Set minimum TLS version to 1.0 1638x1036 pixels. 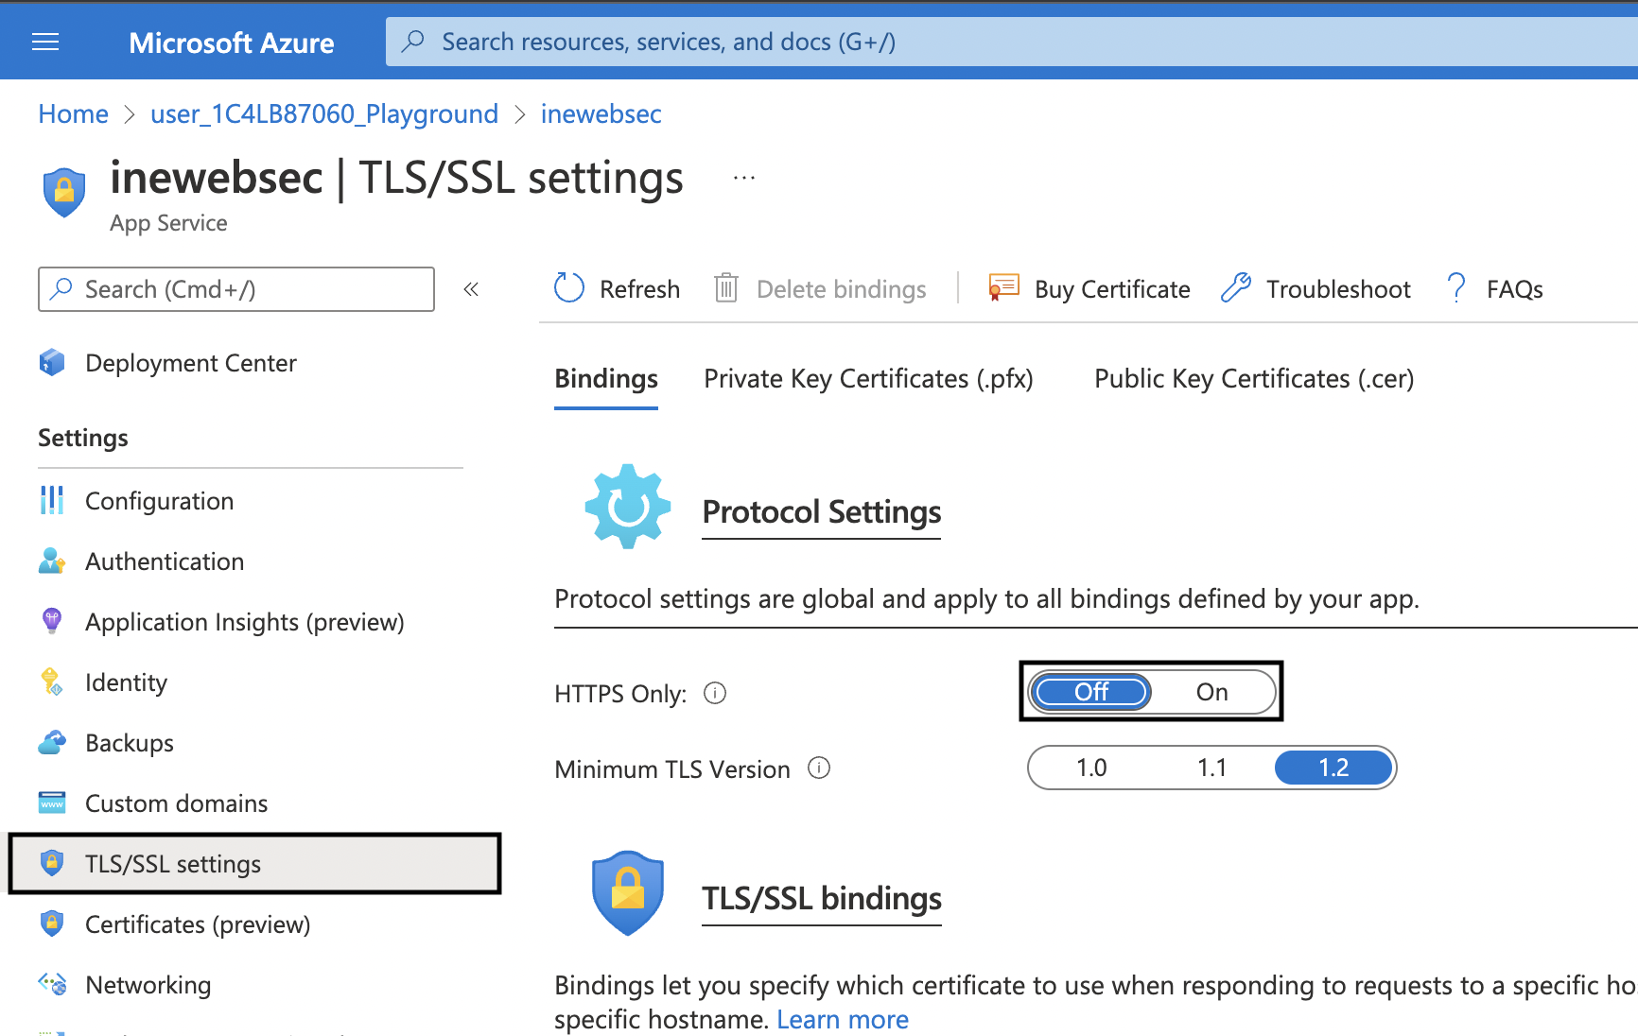coord(1090,768)
